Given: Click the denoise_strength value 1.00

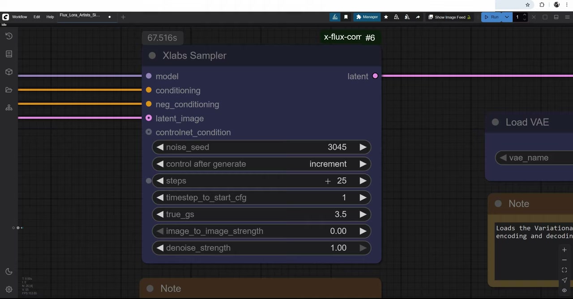Looking at the screenshot, I should pyautogui.click(x=338, y=248).
